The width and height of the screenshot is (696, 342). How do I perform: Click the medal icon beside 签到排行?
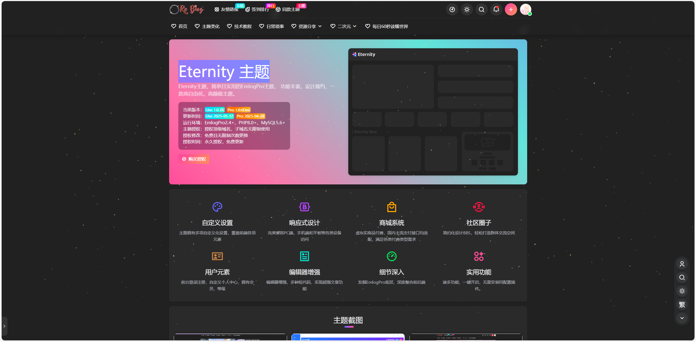247,9
